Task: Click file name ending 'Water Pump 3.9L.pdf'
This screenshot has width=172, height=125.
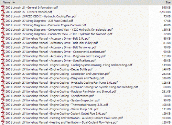Action: click(52, 109)
